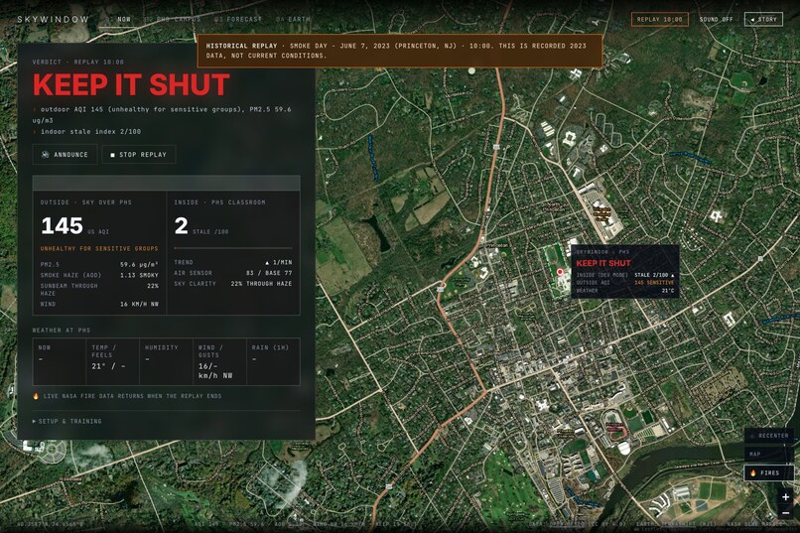This screenshot has height=533, width=800.
Task: Click the recenter crosshair icon
Action: [752, 436]
